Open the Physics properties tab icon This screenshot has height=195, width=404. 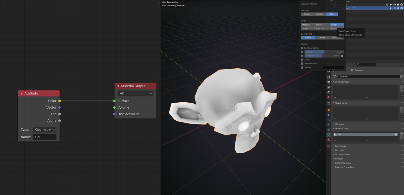pyautogui.click(x=329, y=125)
